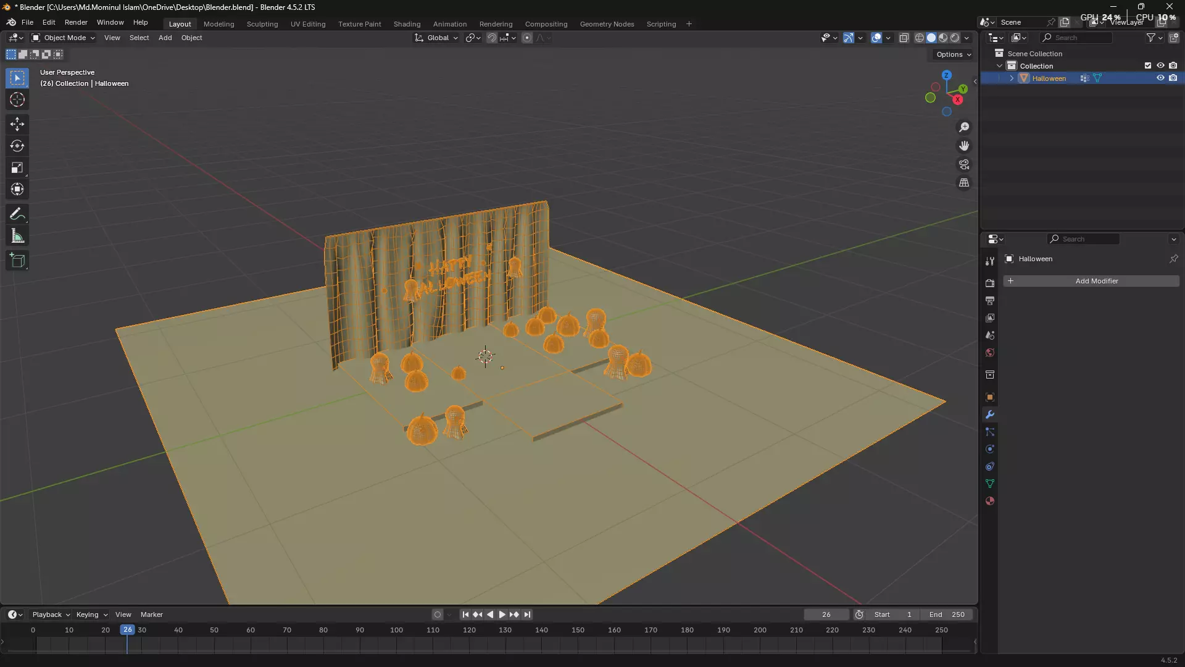This screenshot has height=667, width=1185.
Task: Click the Add Modifier button
Action: tap(1091, 281)
